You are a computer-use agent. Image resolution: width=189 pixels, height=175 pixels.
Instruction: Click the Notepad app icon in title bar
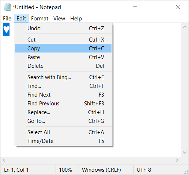tap(7, 7)
